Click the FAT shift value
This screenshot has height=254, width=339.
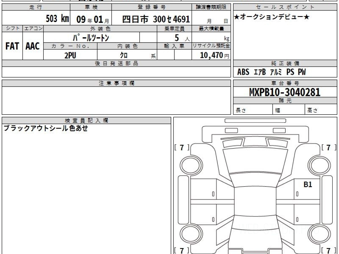(12, 46)
